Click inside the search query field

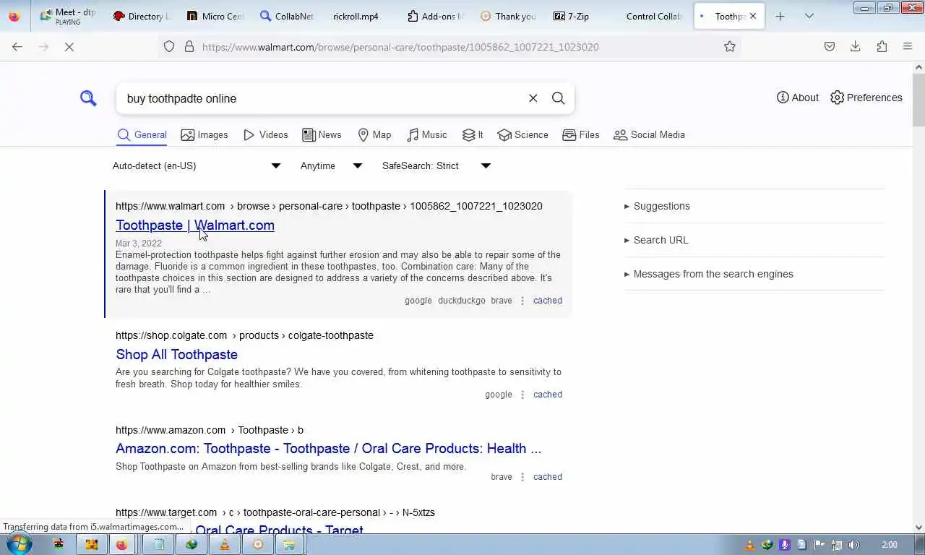click(322, 98)
